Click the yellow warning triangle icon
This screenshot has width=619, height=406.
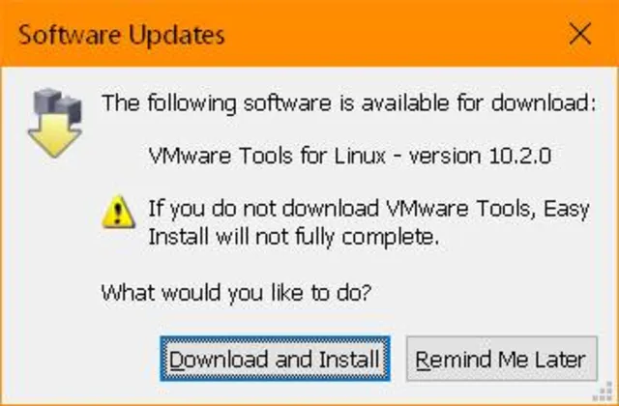coord(118,213)
